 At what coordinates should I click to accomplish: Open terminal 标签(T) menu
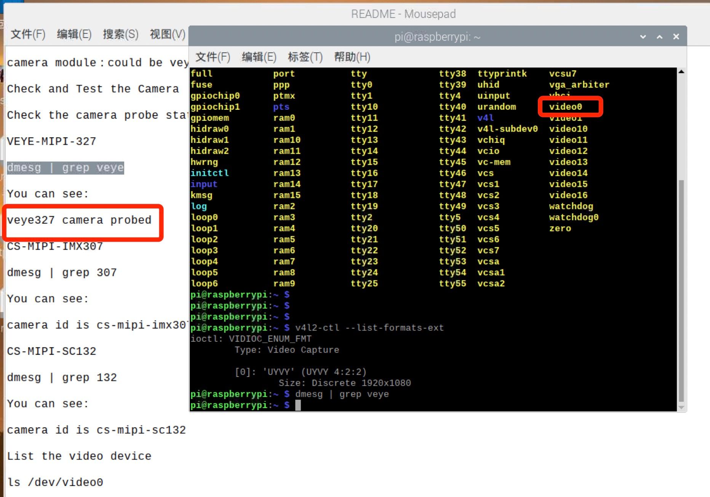305,57
